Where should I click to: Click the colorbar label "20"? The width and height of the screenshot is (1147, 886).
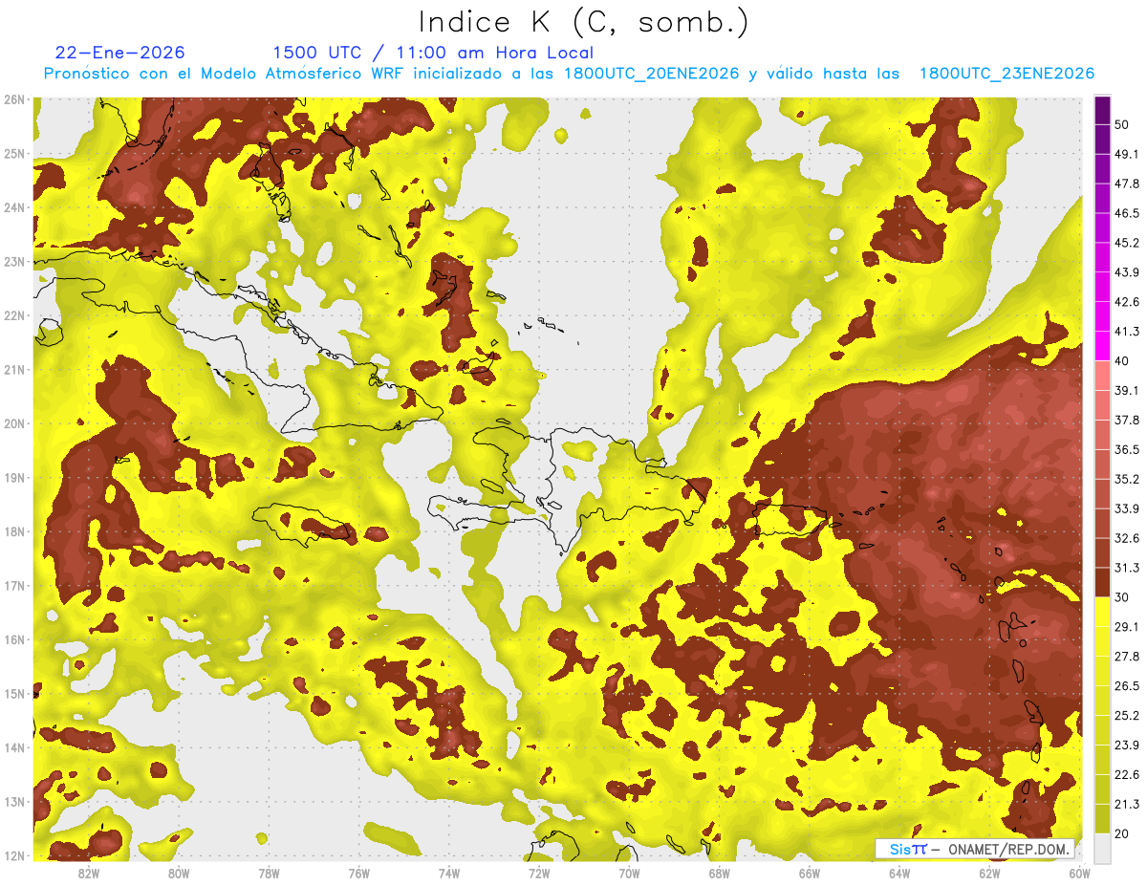click(1121, 834)
